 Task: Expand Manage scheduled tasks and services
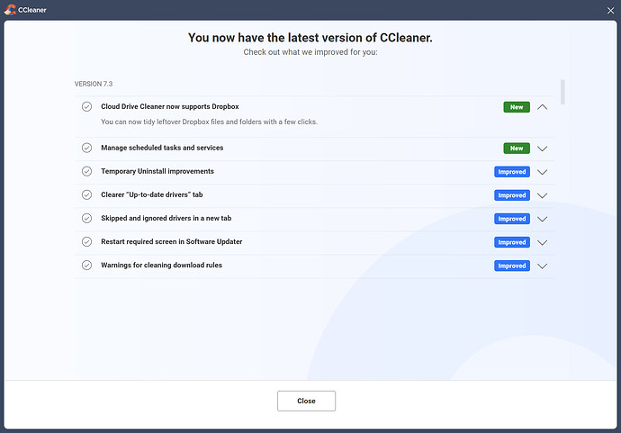click(542, 149)
